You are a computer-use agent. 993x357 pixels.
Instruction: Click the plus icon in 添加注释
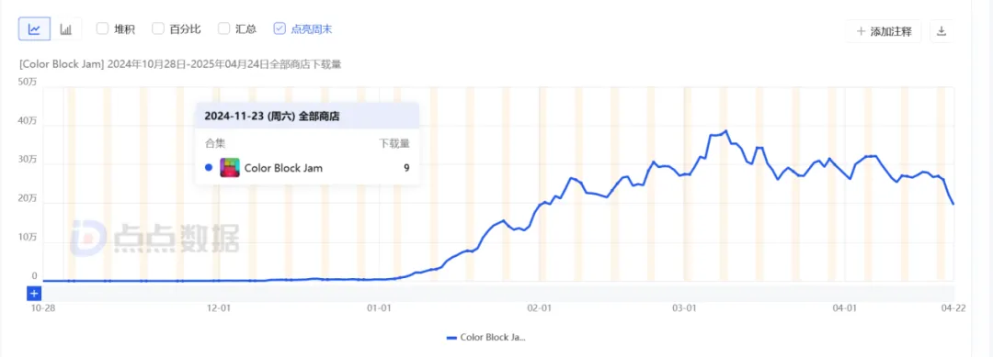coord(861,31)
